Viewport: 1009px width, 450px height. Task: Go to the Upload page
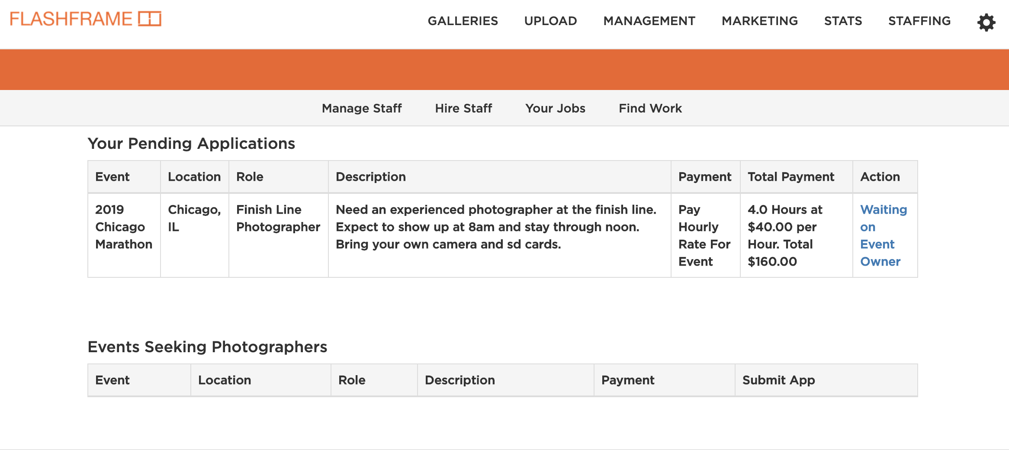pyautogui.click(x=550, y=21)
